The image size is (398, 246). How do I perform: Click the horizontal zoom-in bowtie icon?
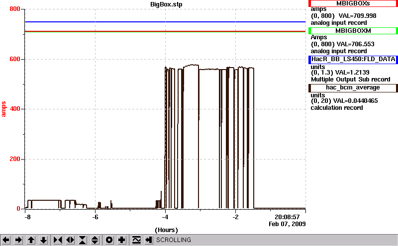(x=58, y=240)
